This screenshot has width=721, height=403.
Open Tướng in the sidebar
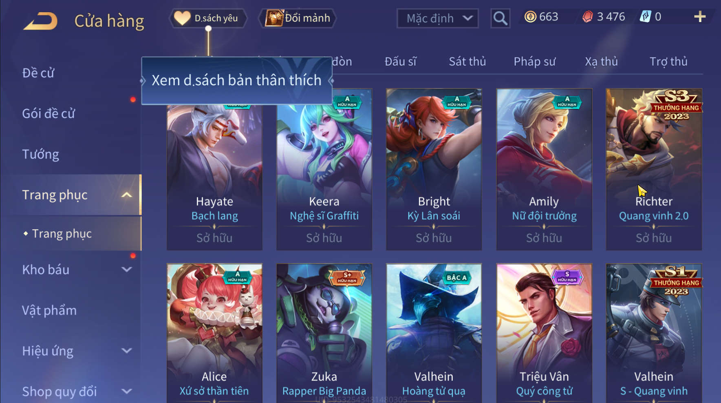(x=40, y=154)
